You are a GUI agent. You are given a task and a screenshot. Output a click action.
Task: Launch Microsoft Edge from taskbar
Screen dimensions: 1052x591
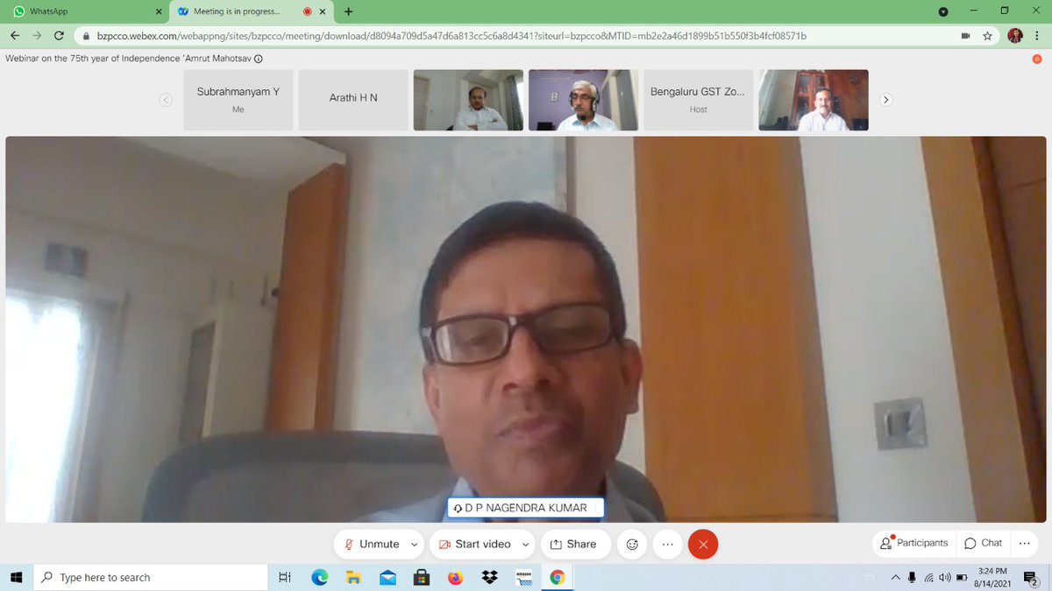[x=319, y=577]
